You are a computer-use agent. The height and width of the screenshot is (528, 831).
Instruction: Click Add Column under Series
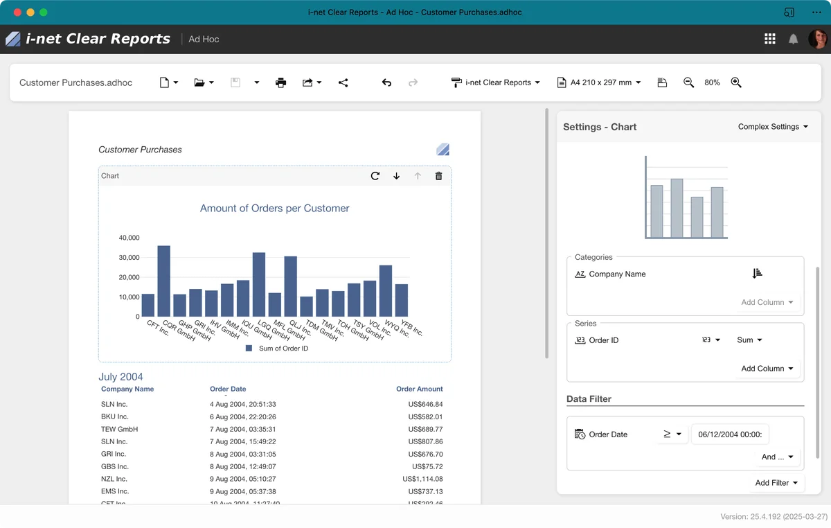(x=767, y=369)
